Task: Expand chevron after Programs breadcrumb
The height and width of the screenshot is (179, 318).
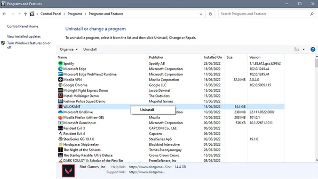Action: [x=86, y=14]
